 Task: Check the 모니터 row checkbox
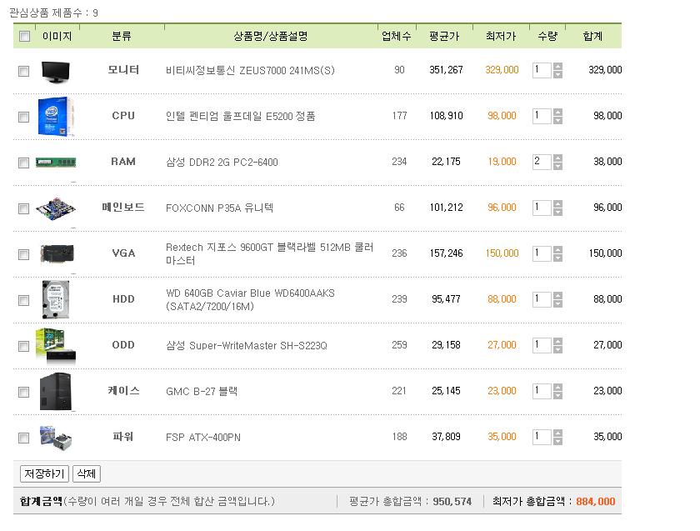23,71
